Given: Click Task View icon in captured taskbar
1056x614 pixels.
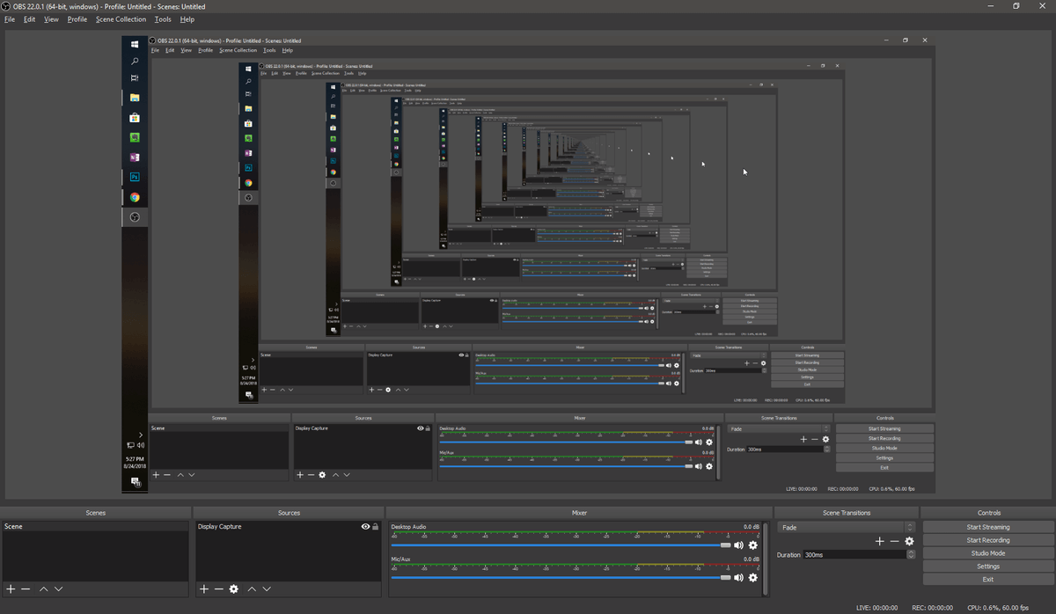Looking at the screenshot, I should (x=135, y=78).
